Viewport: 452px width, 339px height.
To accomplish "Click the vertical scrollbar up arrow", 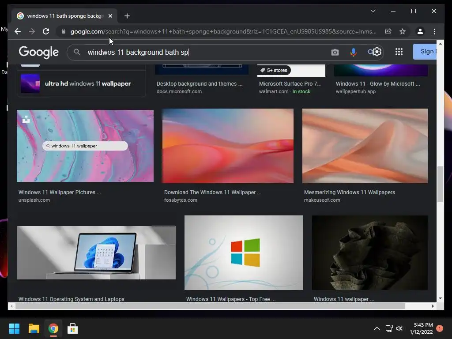I will (x=440, y=44).
